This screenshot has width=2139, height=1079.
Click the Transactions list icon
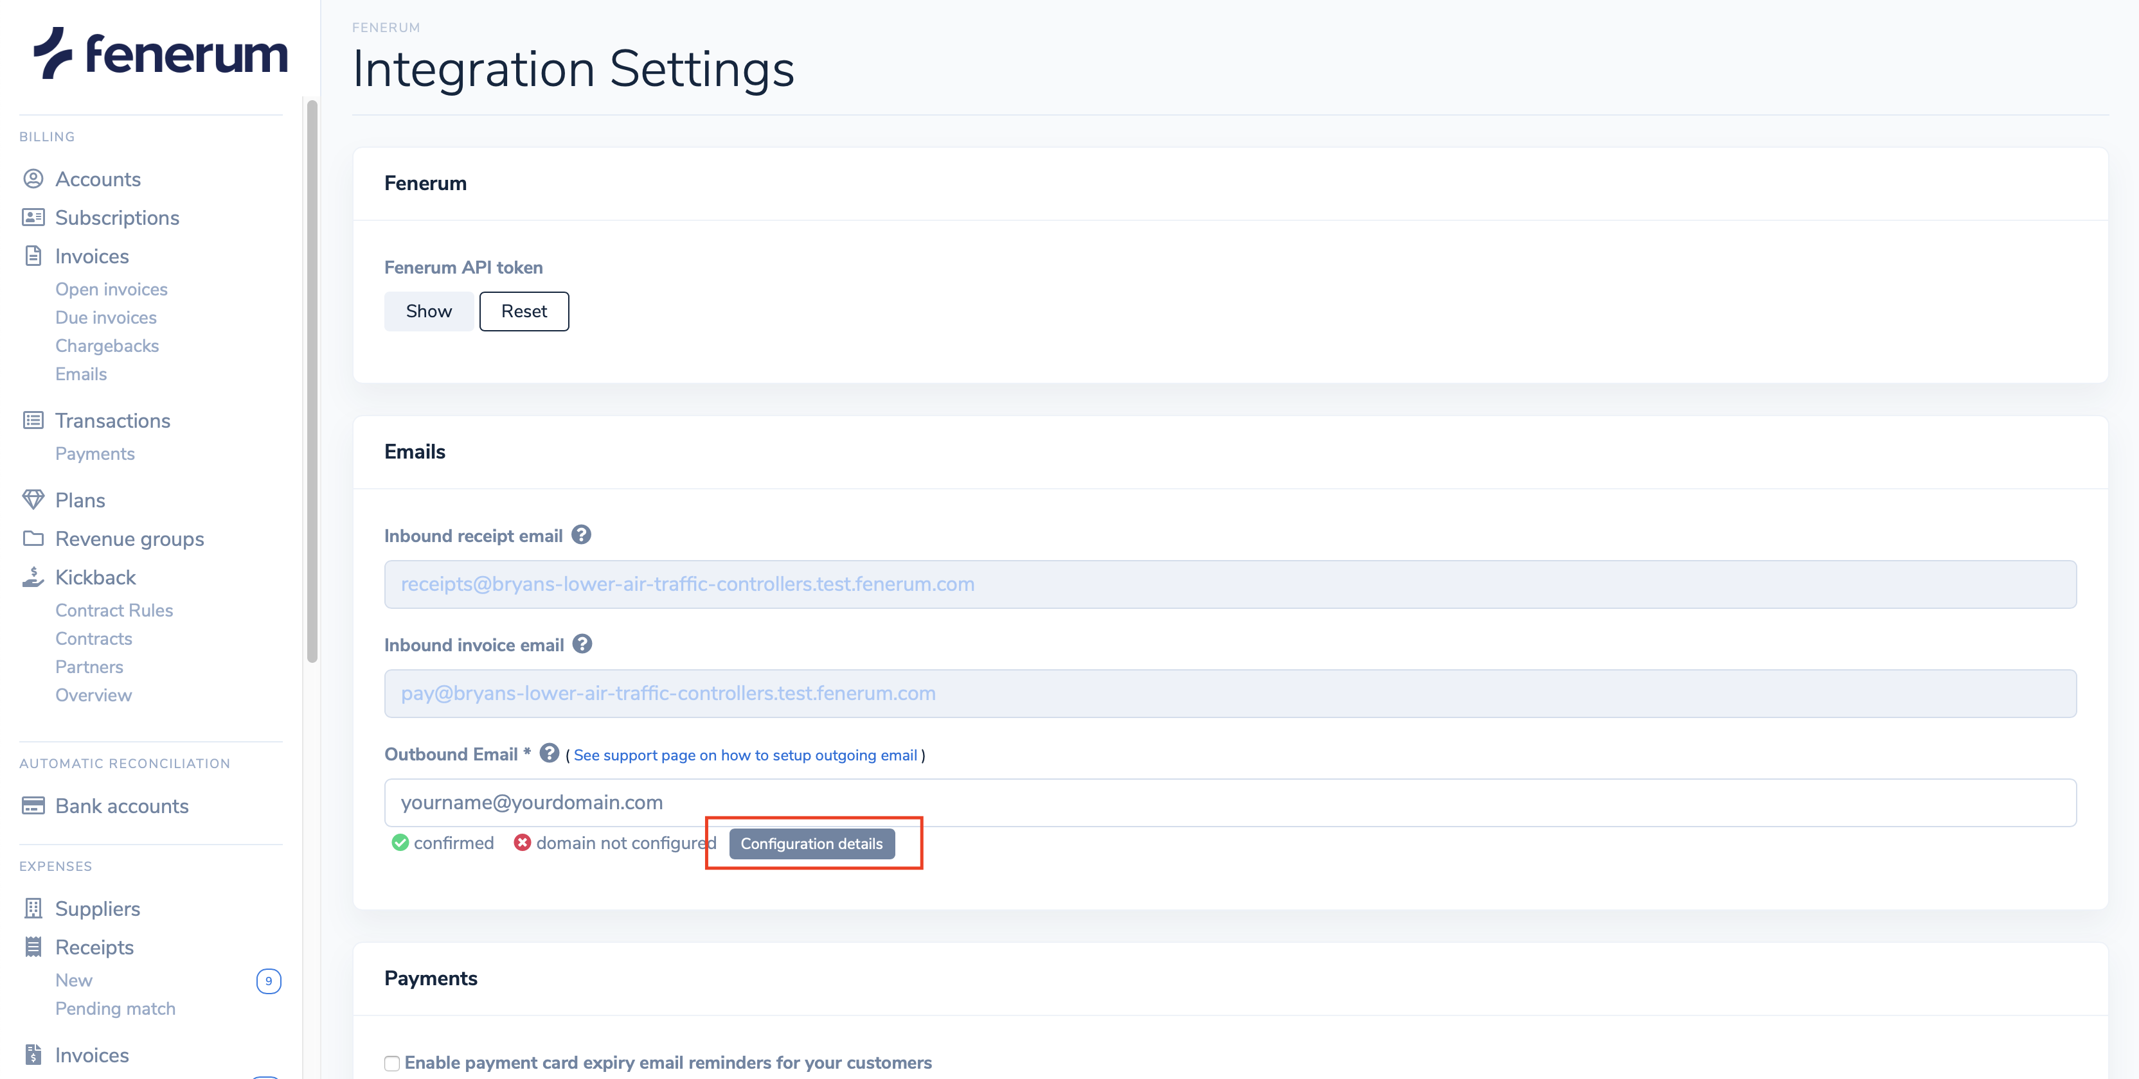(x=33, y=421)
